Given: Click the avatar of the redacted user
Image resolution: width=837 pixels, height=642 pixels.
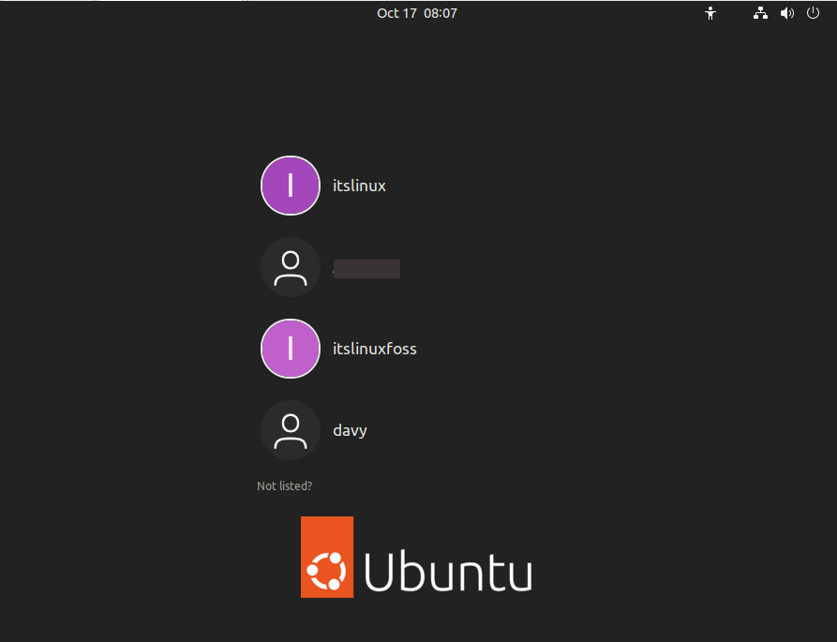Looking at the screenshot, I should [291, 267].
